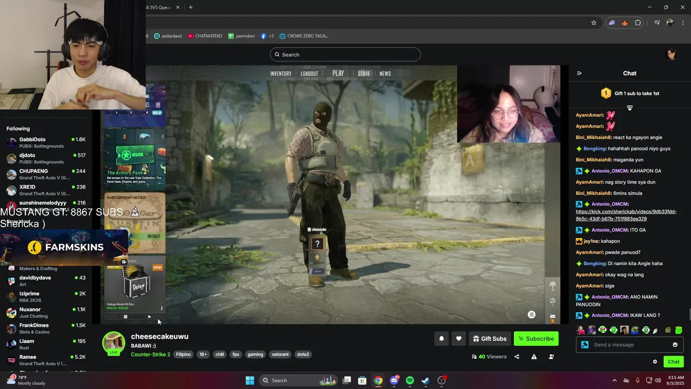The height and width of the screenshot is (389, 691).
Task: Show hidden system tray icons
Action: point(614,380)
